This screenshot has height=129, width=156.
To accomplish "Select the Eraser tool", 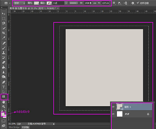I will [4, 62].
